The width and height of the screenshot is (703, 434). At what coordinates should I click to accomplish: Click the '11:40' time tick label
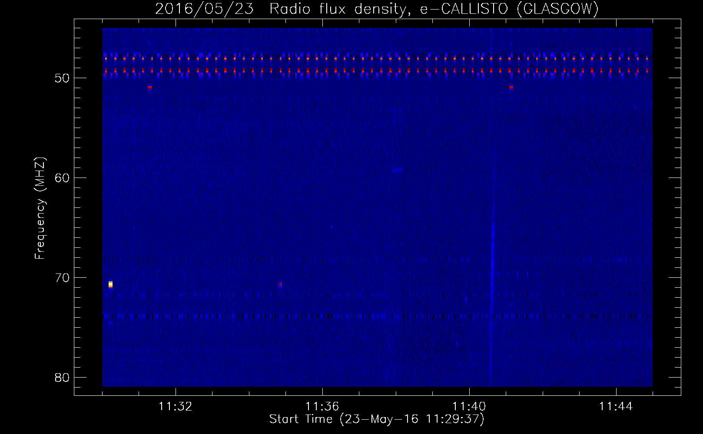[469, 407]
